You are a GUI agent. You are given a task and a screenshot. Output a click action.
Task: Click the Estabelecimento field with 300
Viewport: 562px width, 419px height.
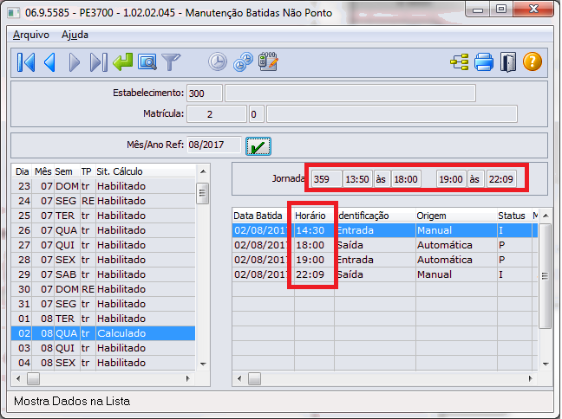point(205,93)
